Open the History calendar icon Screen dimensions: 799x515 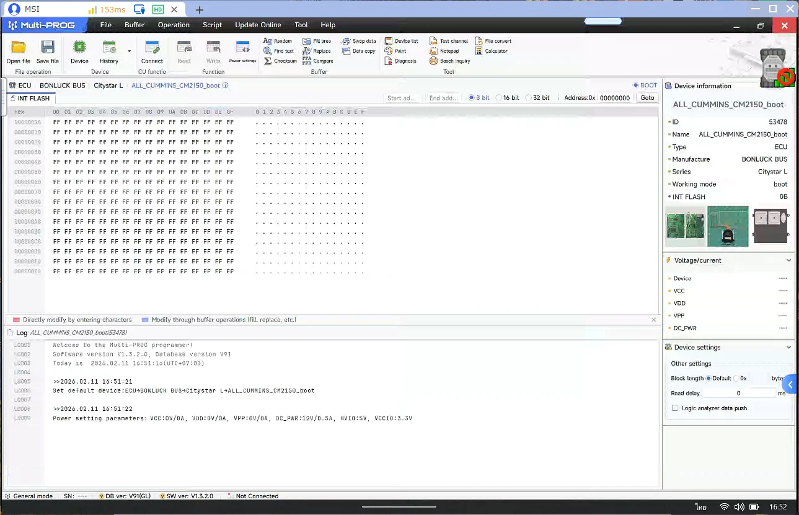109,47
